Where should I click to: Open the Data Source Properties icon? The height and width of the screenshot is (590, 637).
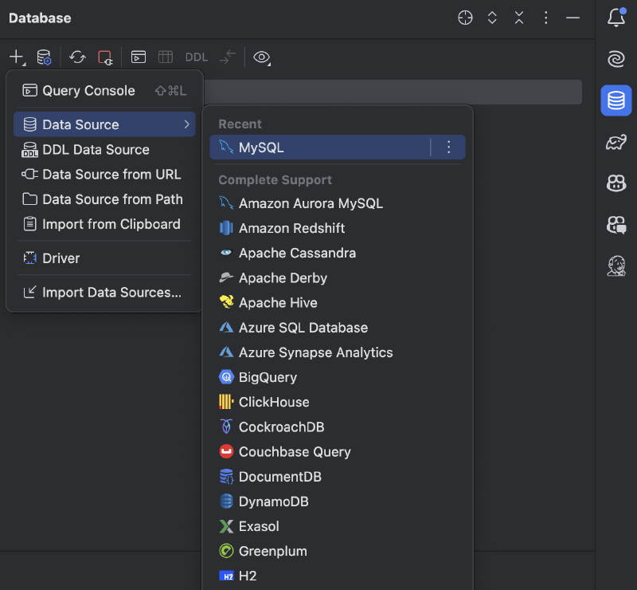tap(44, 57)
